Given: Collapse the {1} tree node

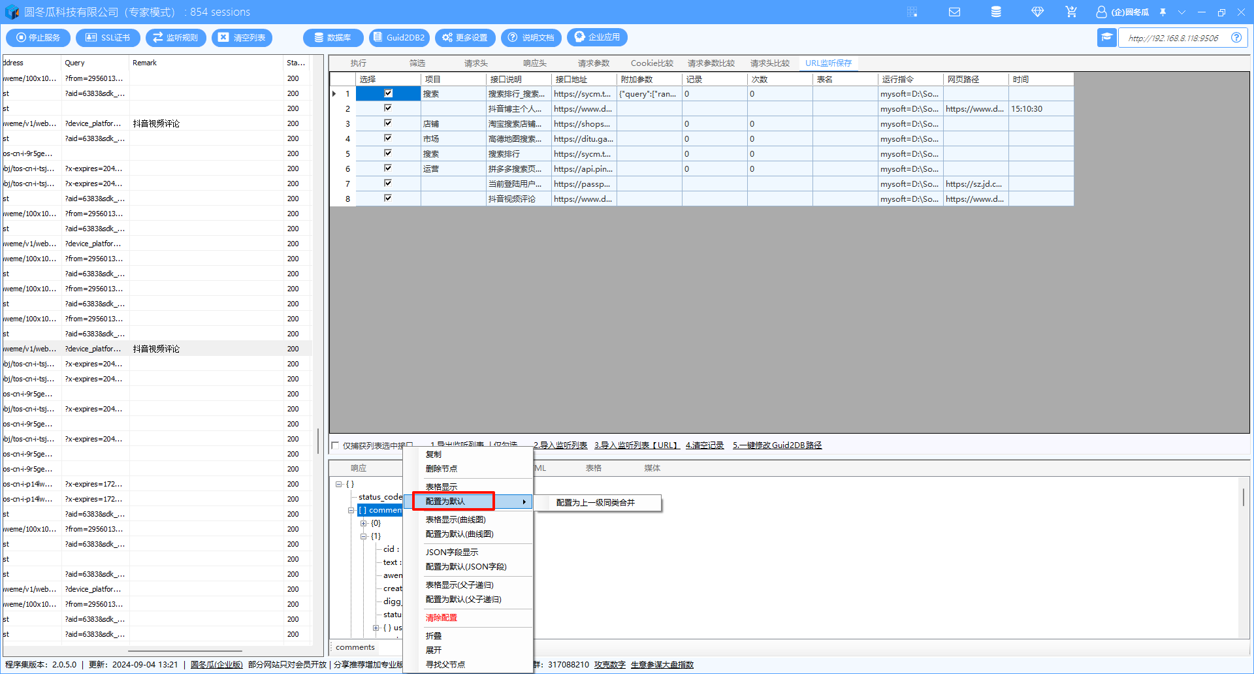Looking at the screenshot, I should pyautogui.click(x=364, y=536).
